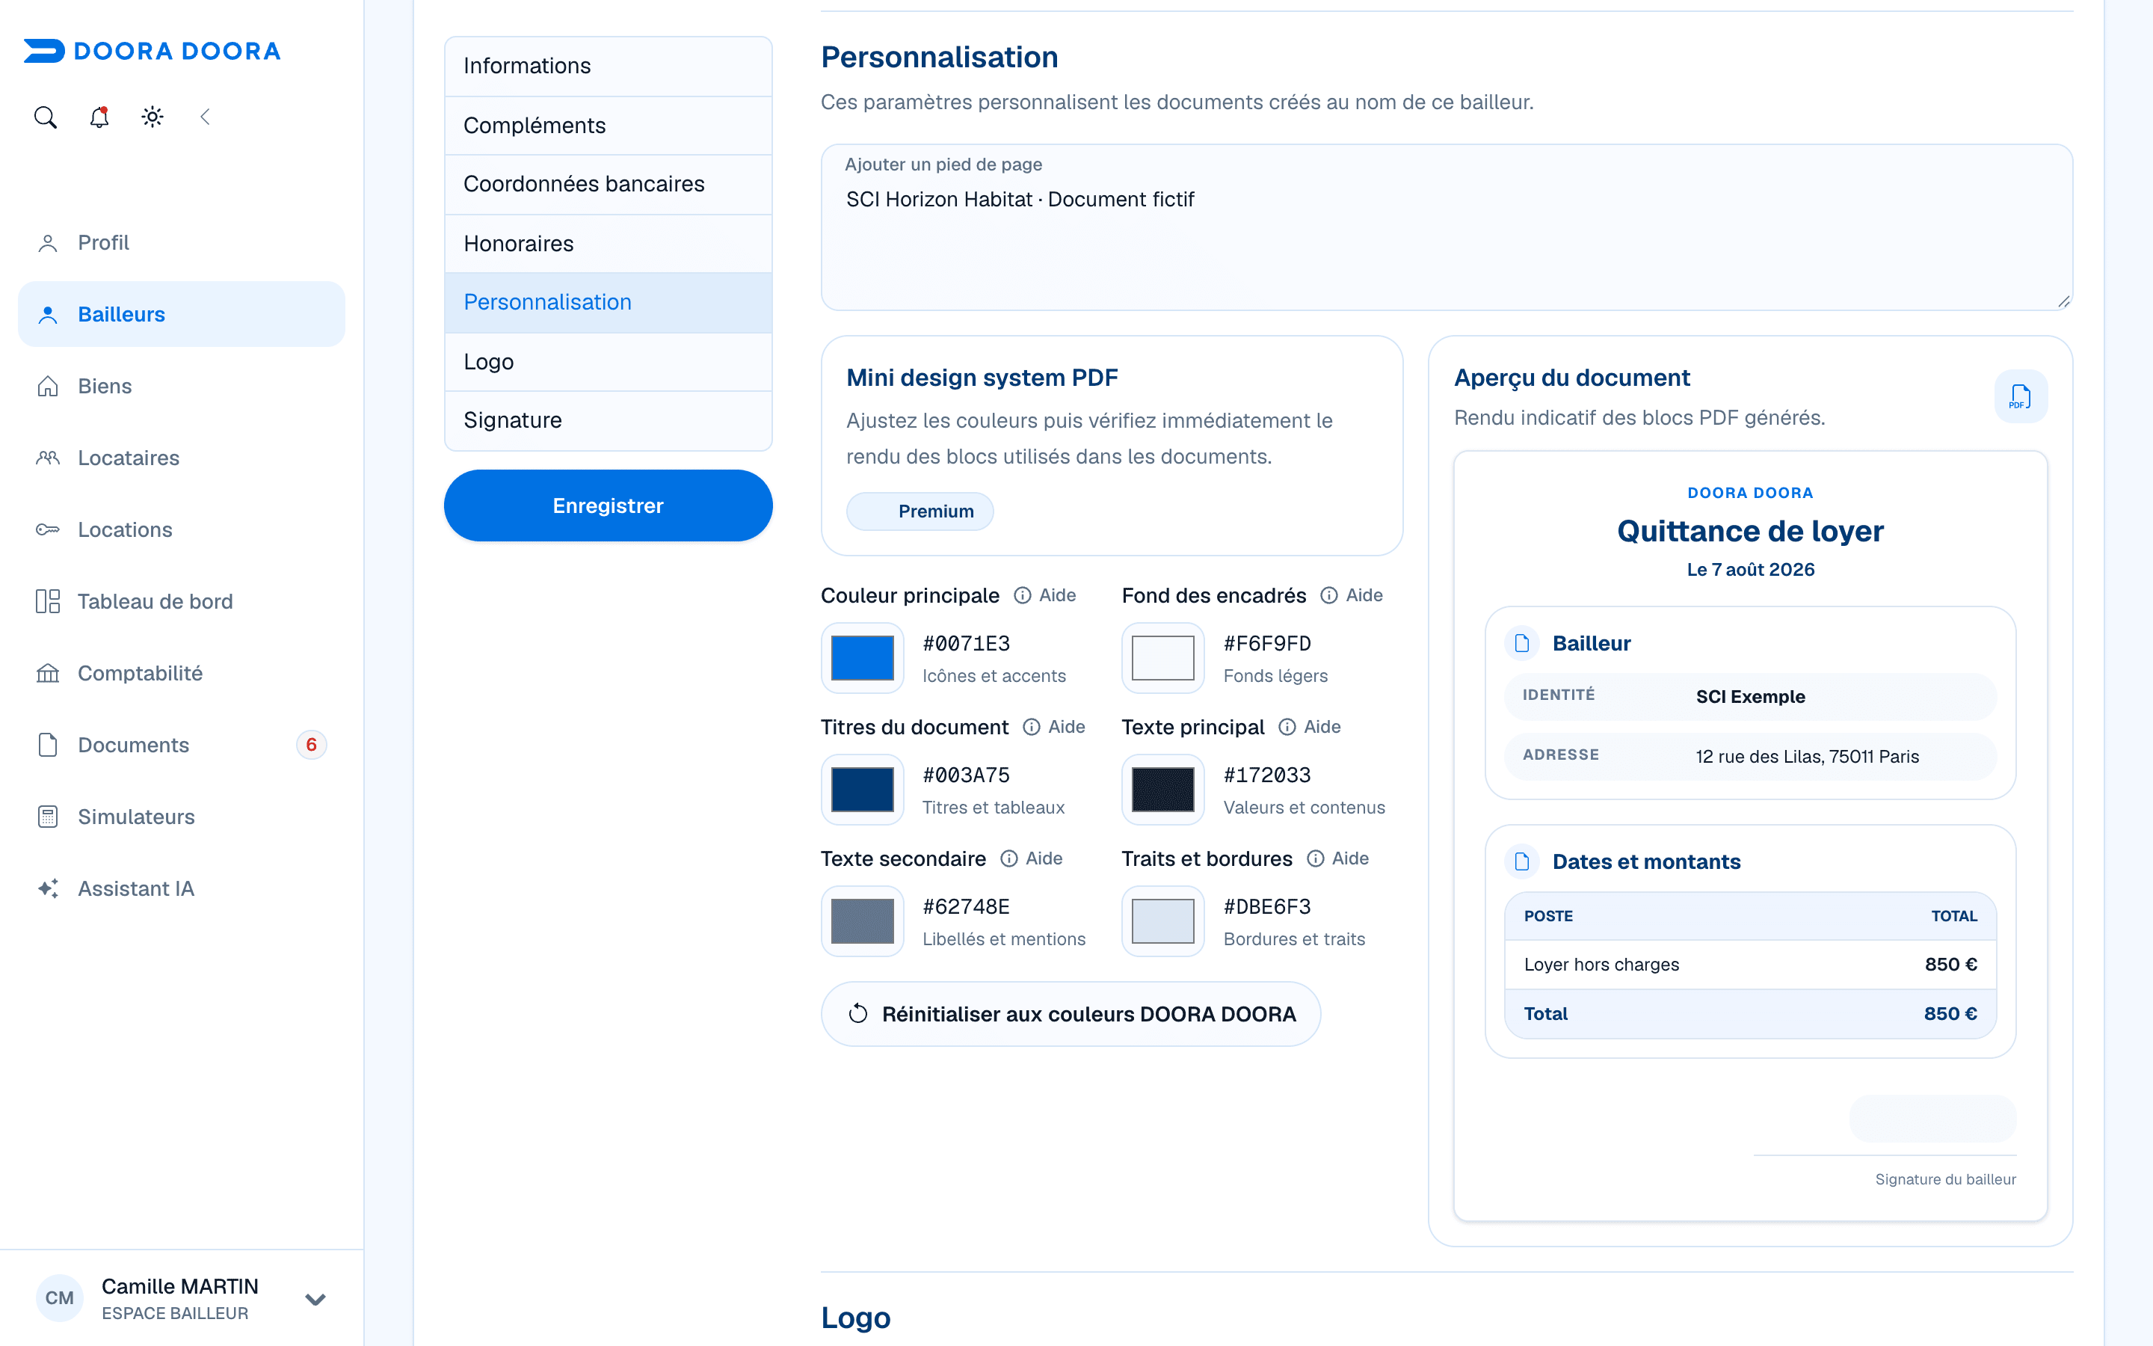Open the Texte principal #172033 swatch
The width and height of the screenshot is (2153, 1346).
tap(1162, 790)
